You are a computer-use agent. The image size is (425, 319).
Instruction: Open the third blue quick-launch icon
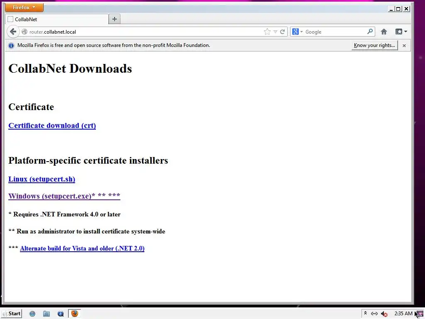pyautogui.click(x=61, y=314)
